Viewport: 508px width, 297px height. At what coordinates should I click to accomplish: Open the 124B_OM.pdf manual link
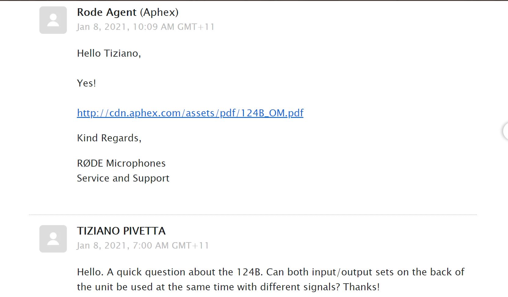click(x=190, y=113)
